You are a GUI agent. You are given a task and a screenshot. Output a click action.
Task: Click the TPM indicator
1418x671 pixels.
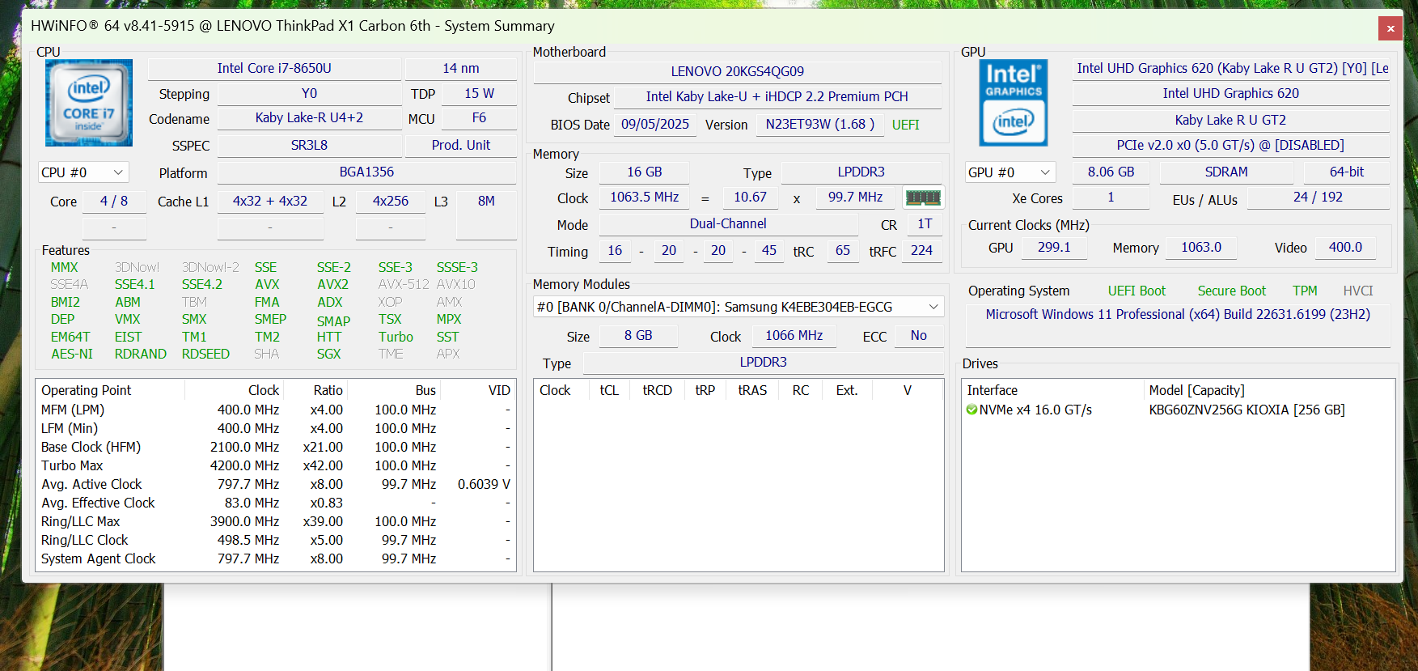1305,291
